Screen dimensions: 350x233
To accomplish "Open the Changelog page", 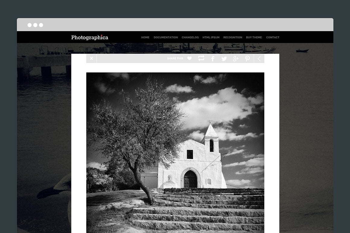I will tap(190, 37).
